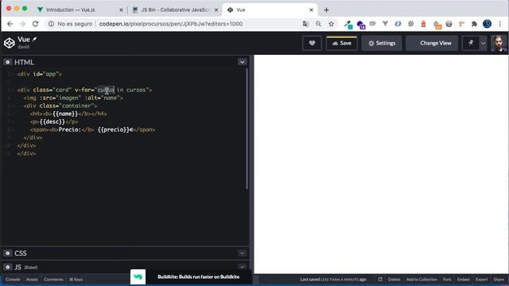509x286 pixels.
Task: Expand the dropdown next to the pin button
Action: coord(483,43)
